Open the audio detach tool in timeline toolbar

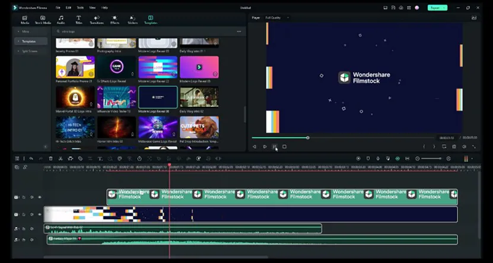point(71,159)
